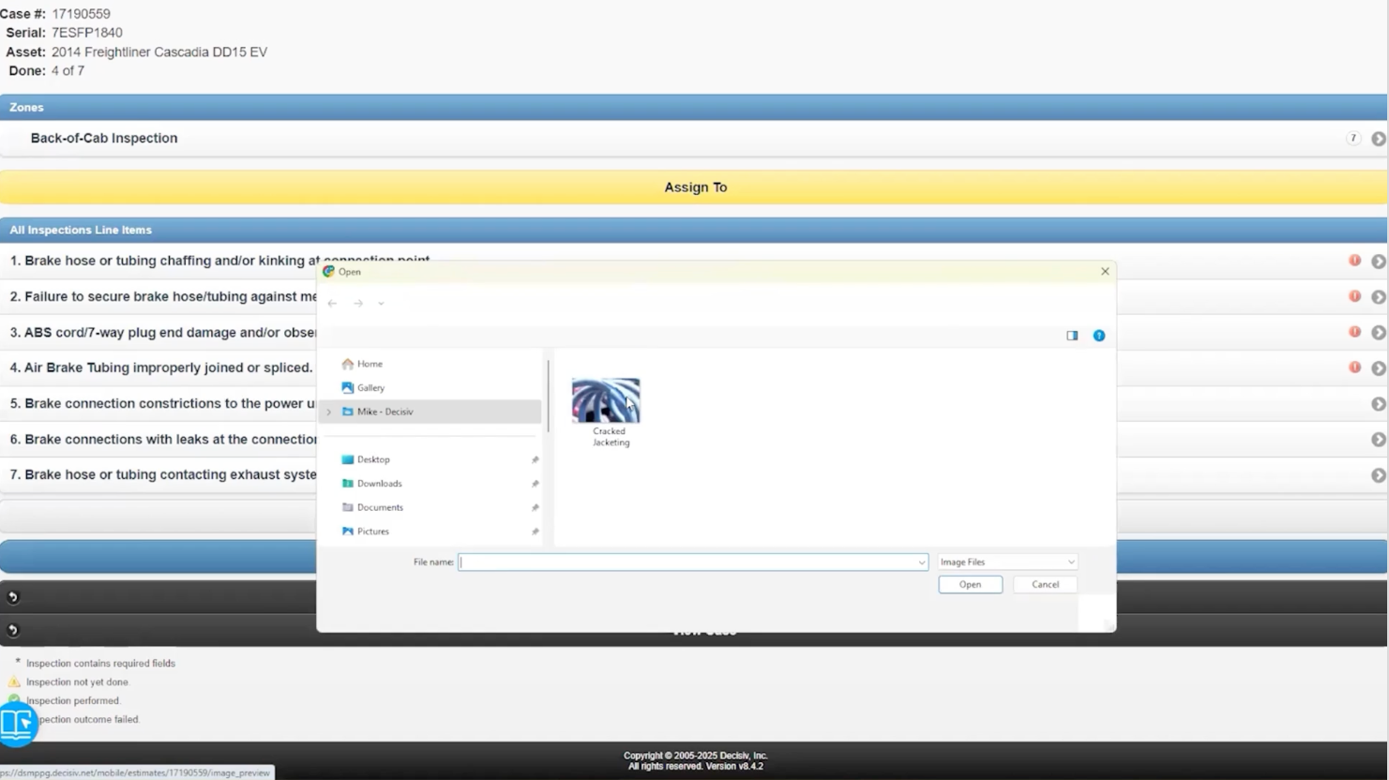Open Gallery from the dialog sidebar
The width and height of the screenshot is (1389, 780).
tap(370, 387)
